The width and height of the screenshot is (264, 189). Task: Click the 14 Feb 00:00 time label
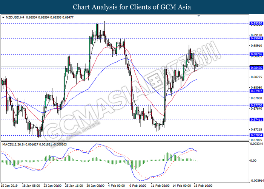point(181,186)
